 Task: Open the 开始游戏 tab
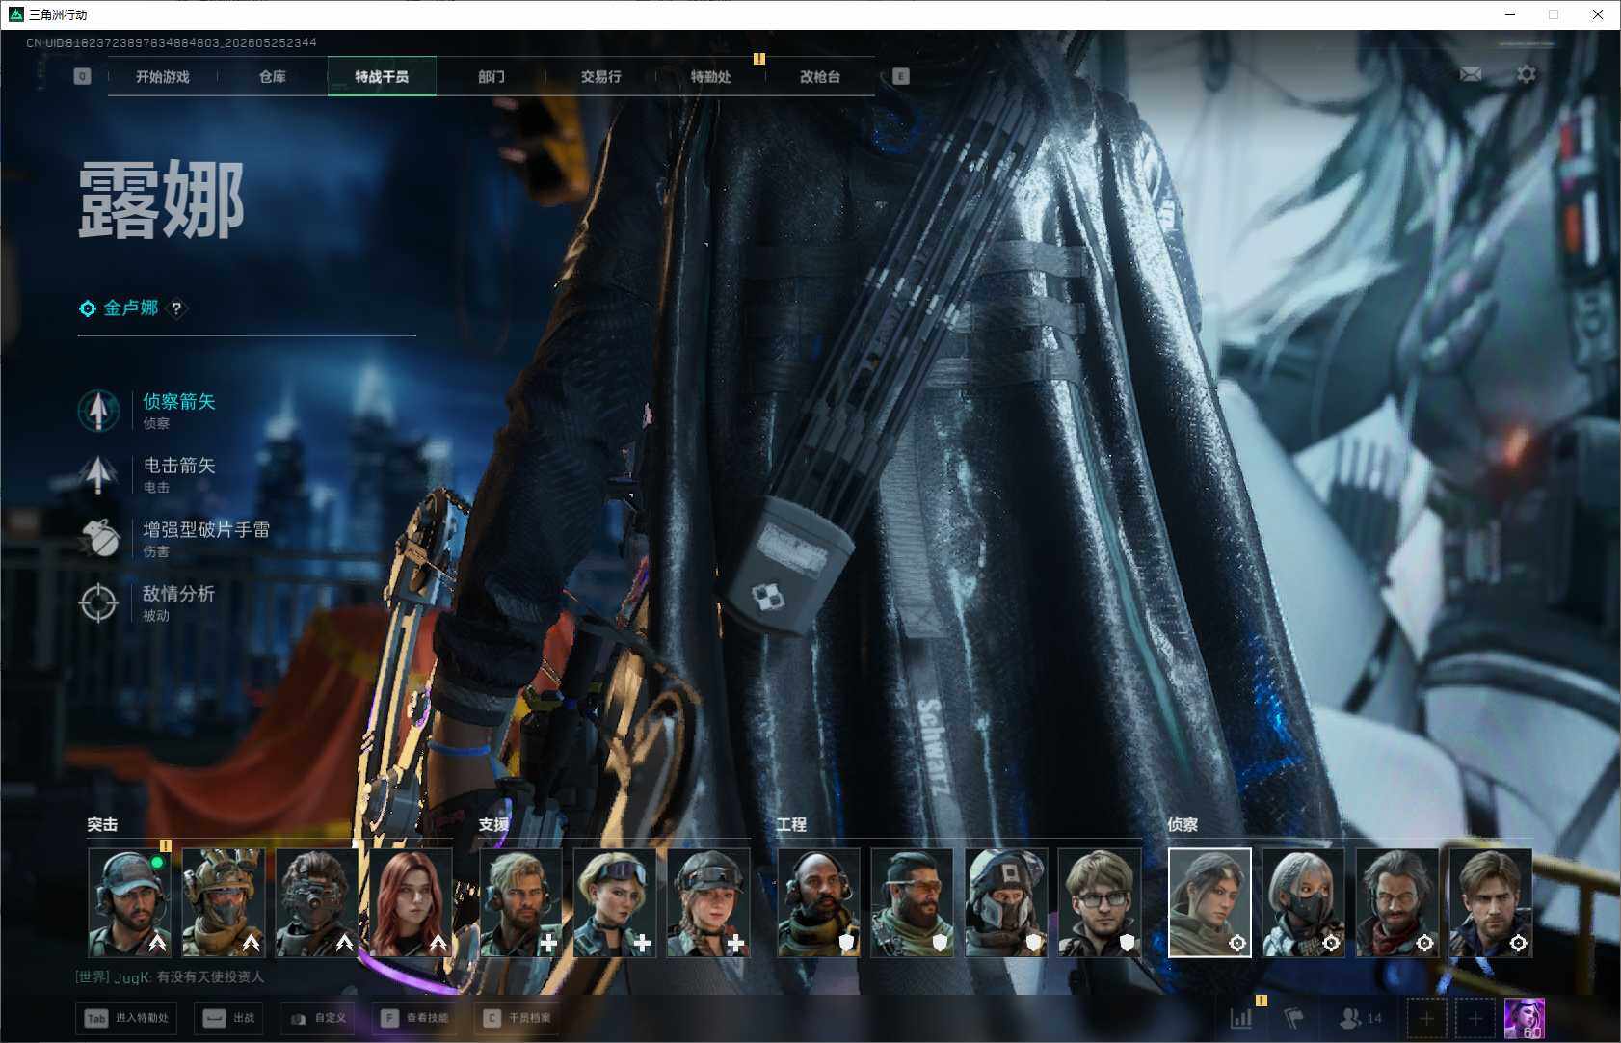[163, 76]
